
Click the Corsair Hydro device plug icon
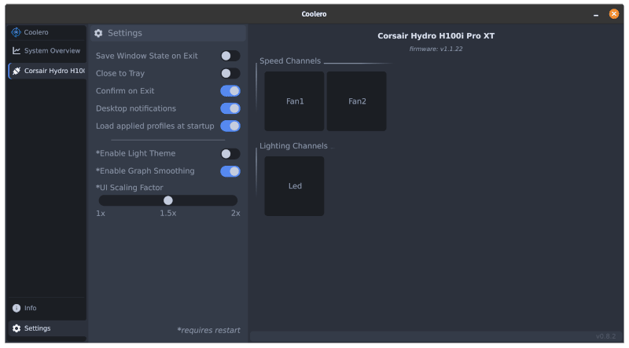(16, 71)
